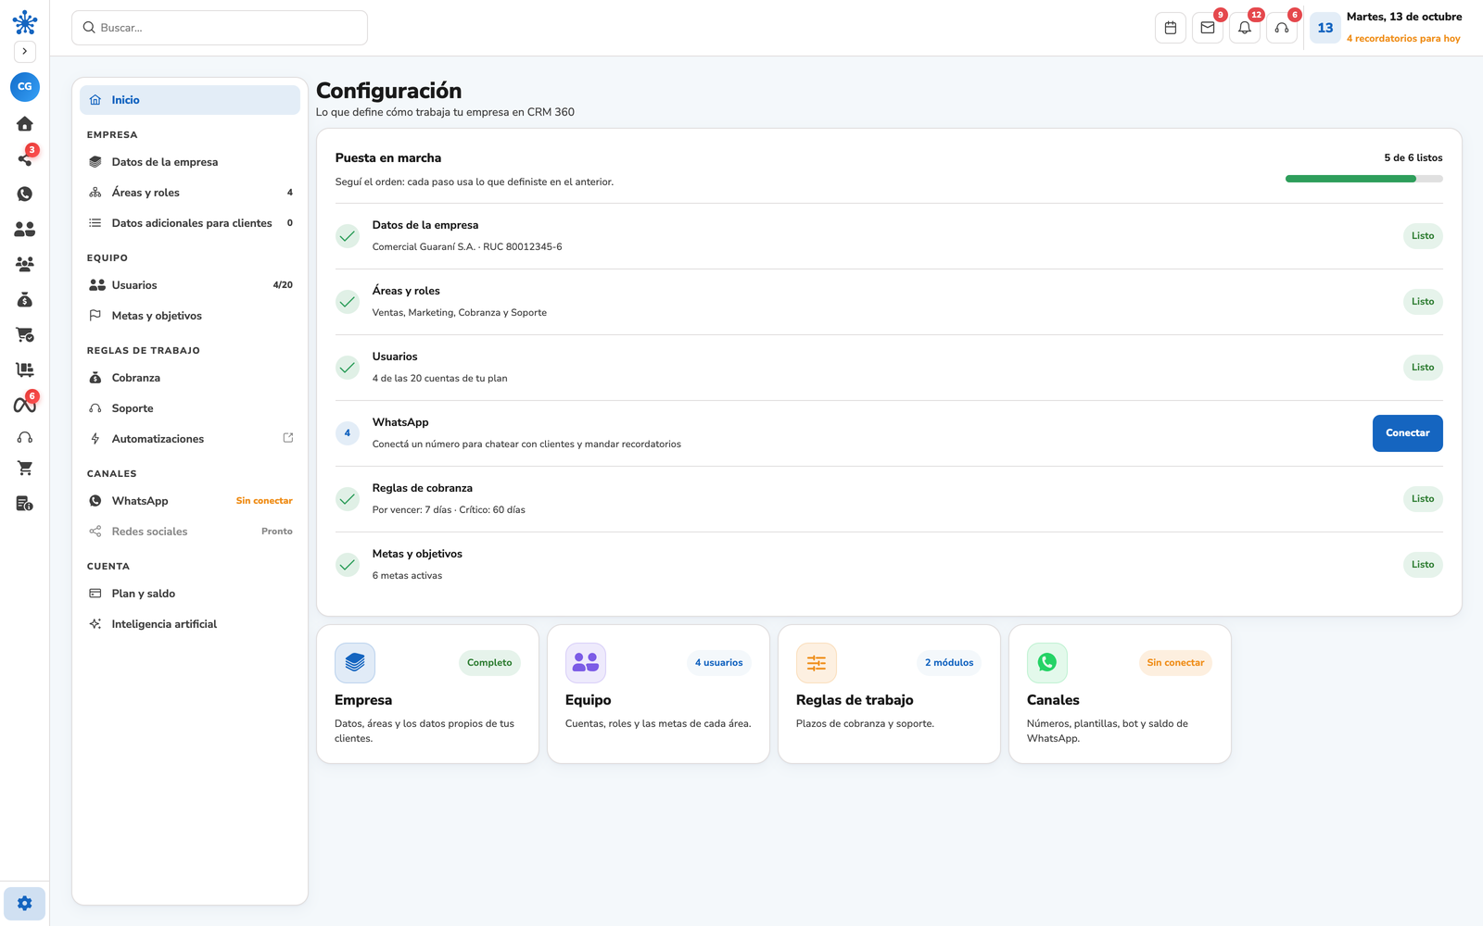The height and width of the screenshot is (926, 1483).
Task: Open the headset icon in left rail
Action: 25,437
